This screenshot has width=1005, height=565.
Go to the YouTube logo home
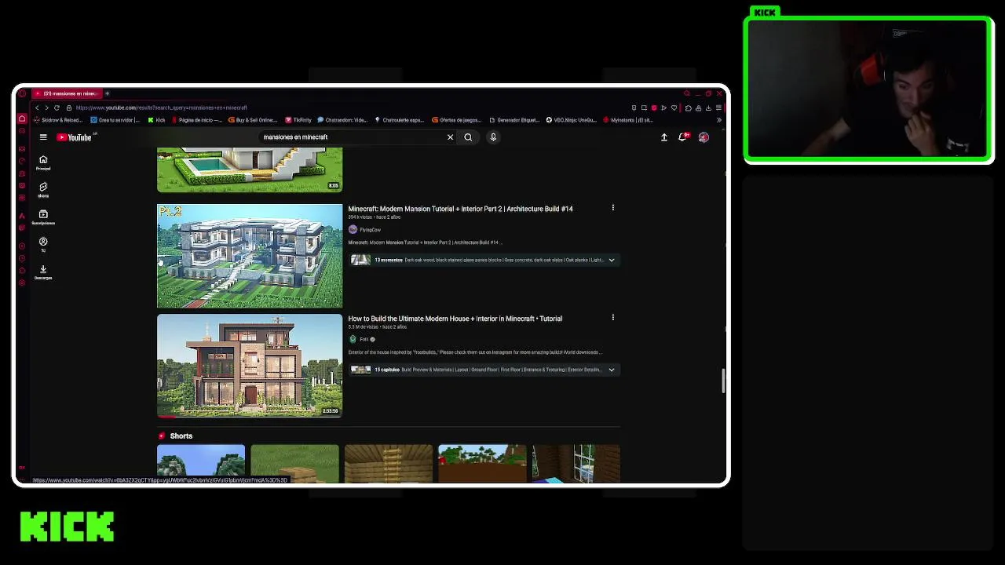click(x=76, y=137)
